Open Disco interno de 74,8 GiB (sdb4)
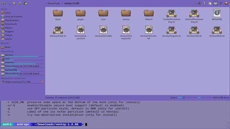This screenshot has height=129, width=230. (x=22, y=73)
